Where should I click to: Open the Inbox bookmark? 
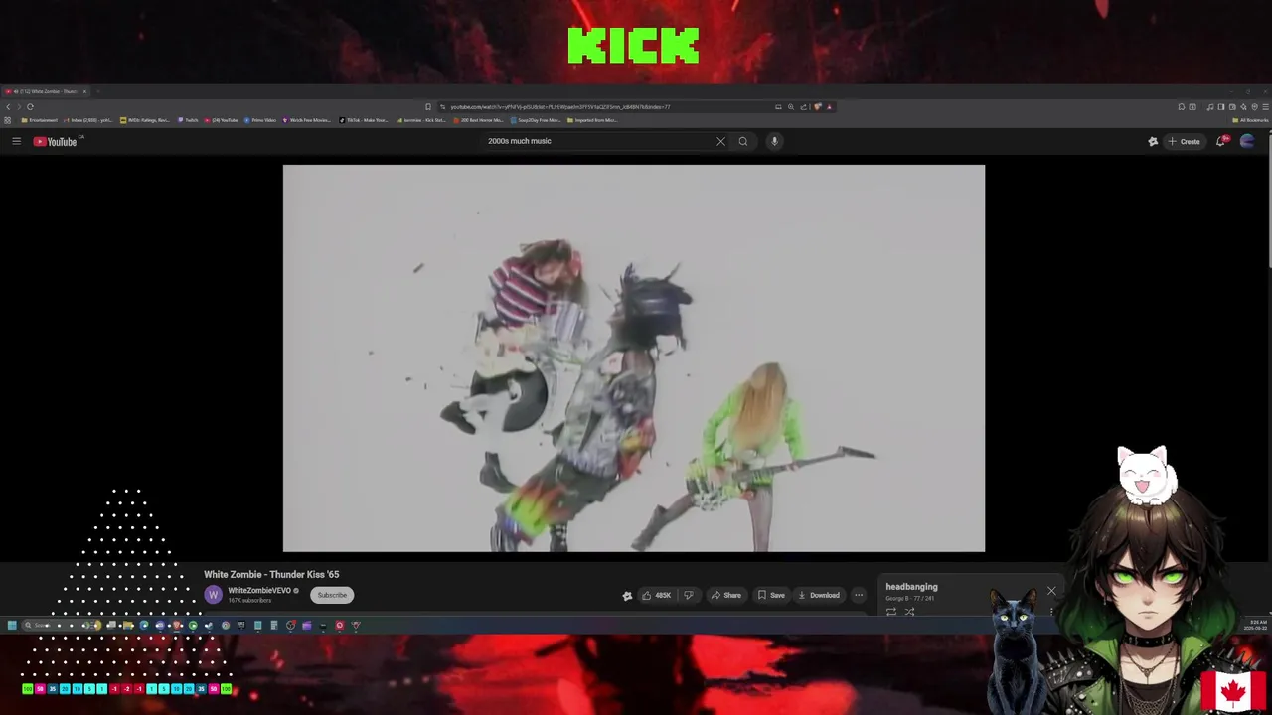[x=88, y=120]
